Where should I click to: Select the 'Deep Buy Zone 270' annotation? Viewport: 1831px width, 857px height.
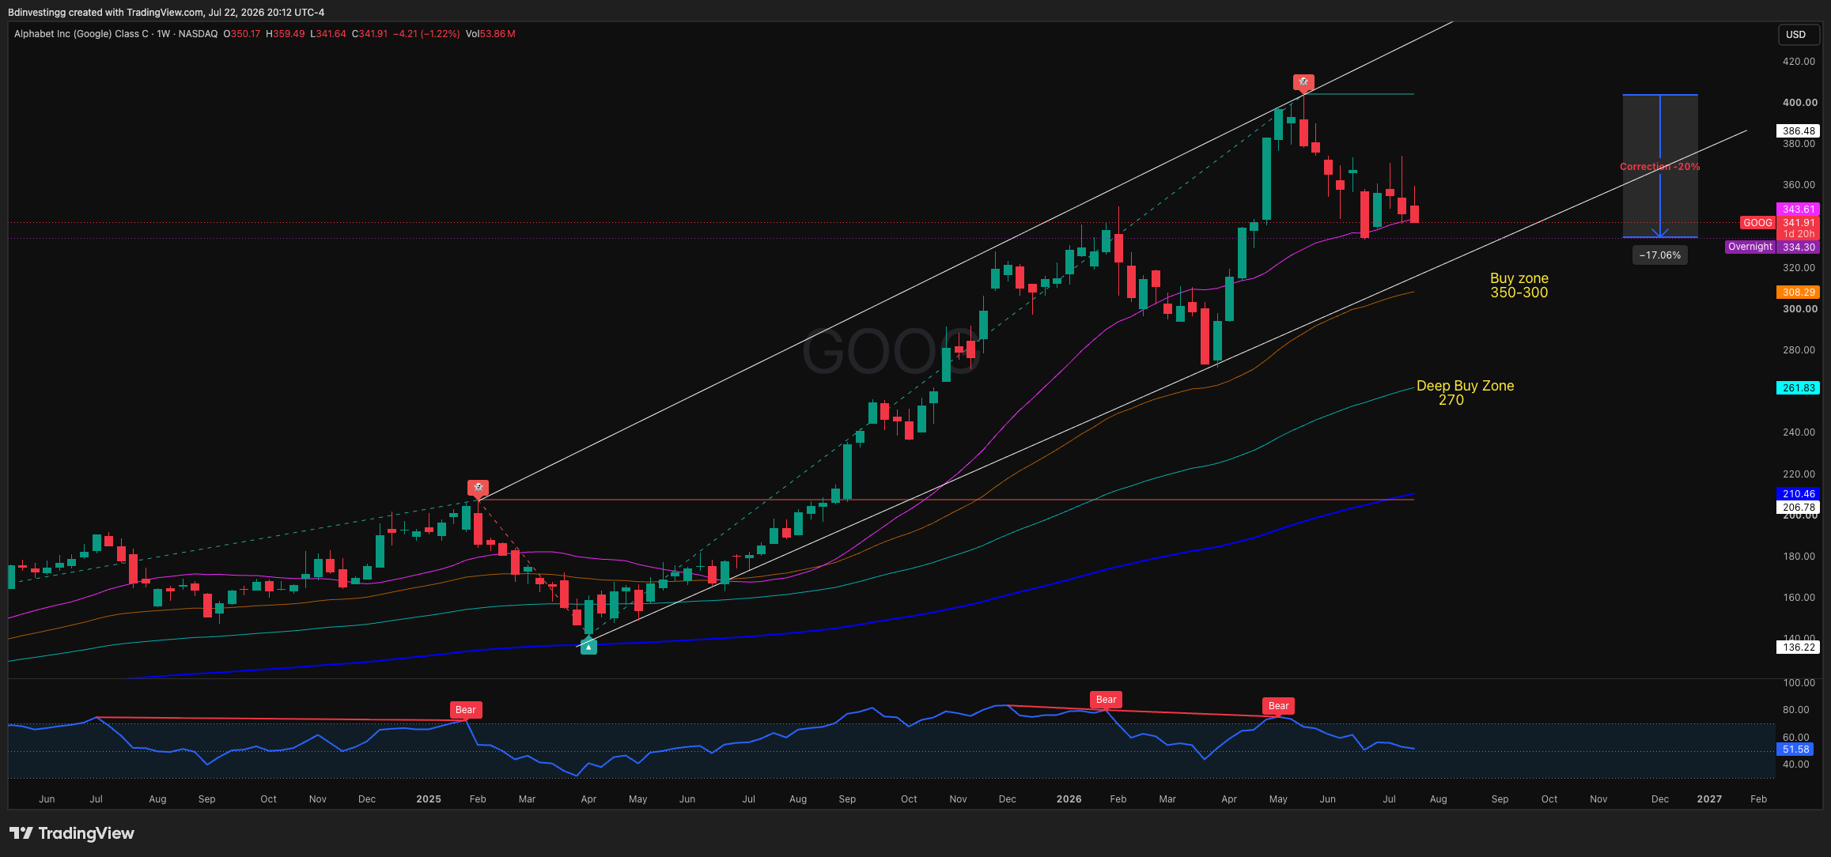click(x=1466, y=393)
